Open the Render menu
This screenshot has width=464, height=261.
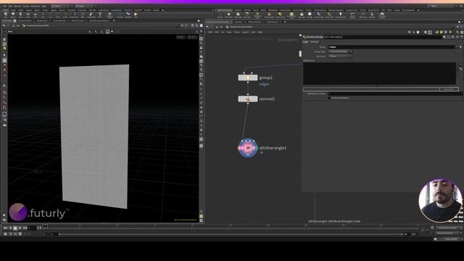click(17, 6)
